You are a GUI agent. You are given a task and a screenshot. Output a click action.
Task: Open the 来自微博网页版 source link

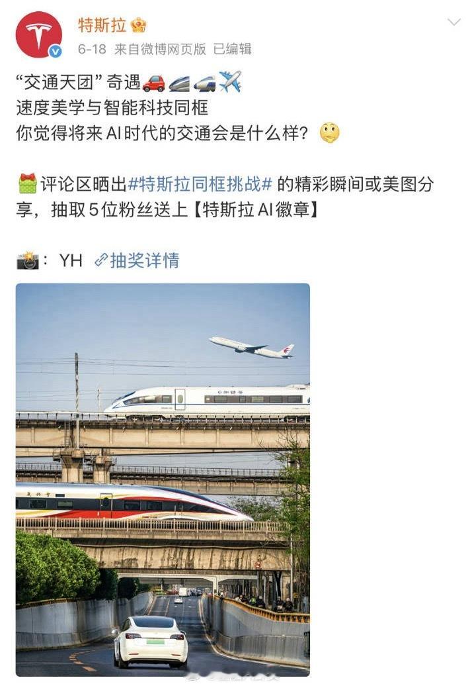[160, 49]
